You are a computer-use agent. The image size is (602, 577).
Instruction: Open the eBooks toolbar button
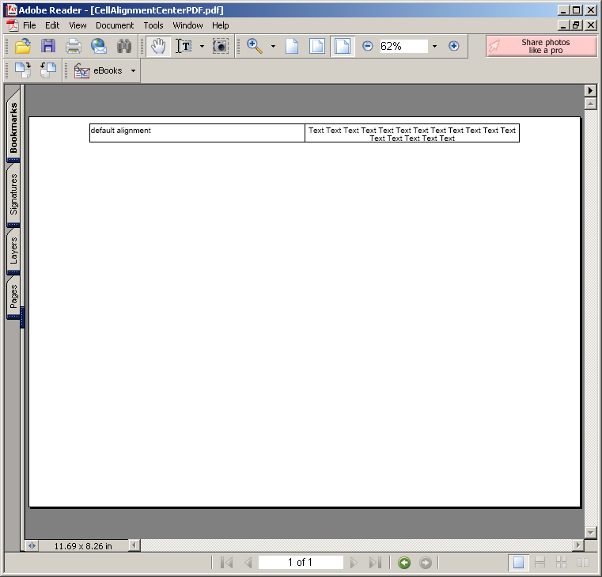click(x=98, y=70)
